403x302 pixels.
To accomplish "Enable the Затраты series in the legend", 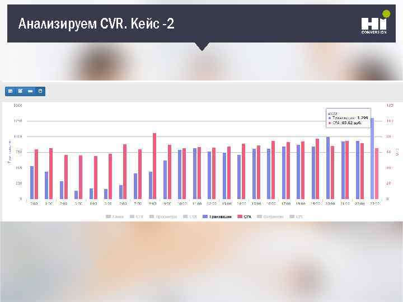I will [270, 217].
